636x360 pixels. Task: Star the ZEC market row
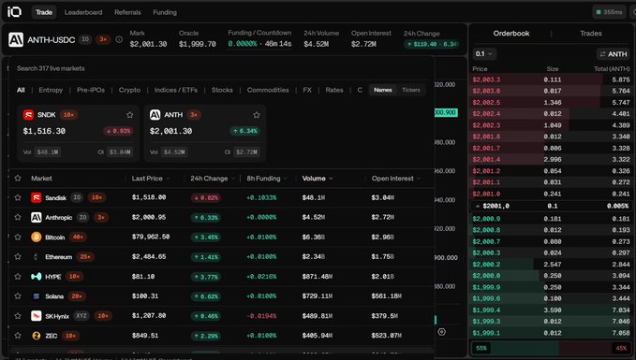pos(18,336)
